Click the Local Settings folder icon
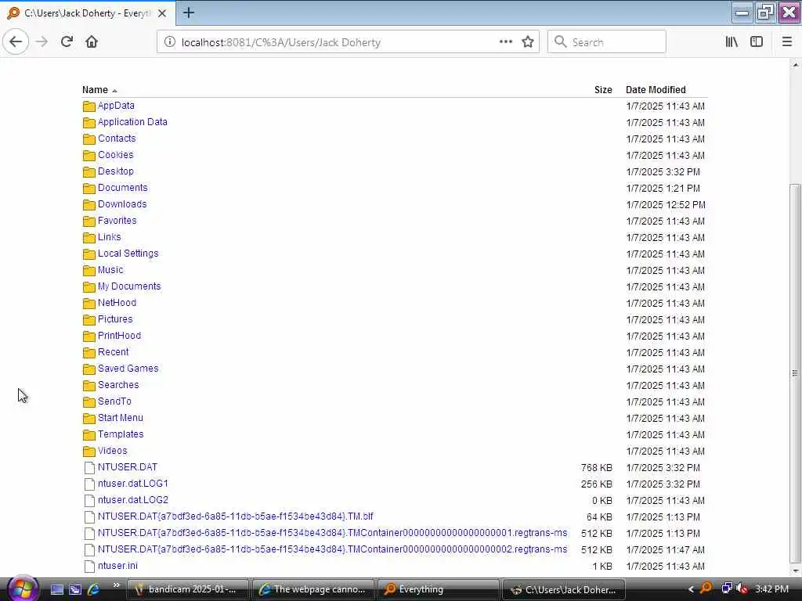Viewport: 802px width, 601px height. pos(89,254)
